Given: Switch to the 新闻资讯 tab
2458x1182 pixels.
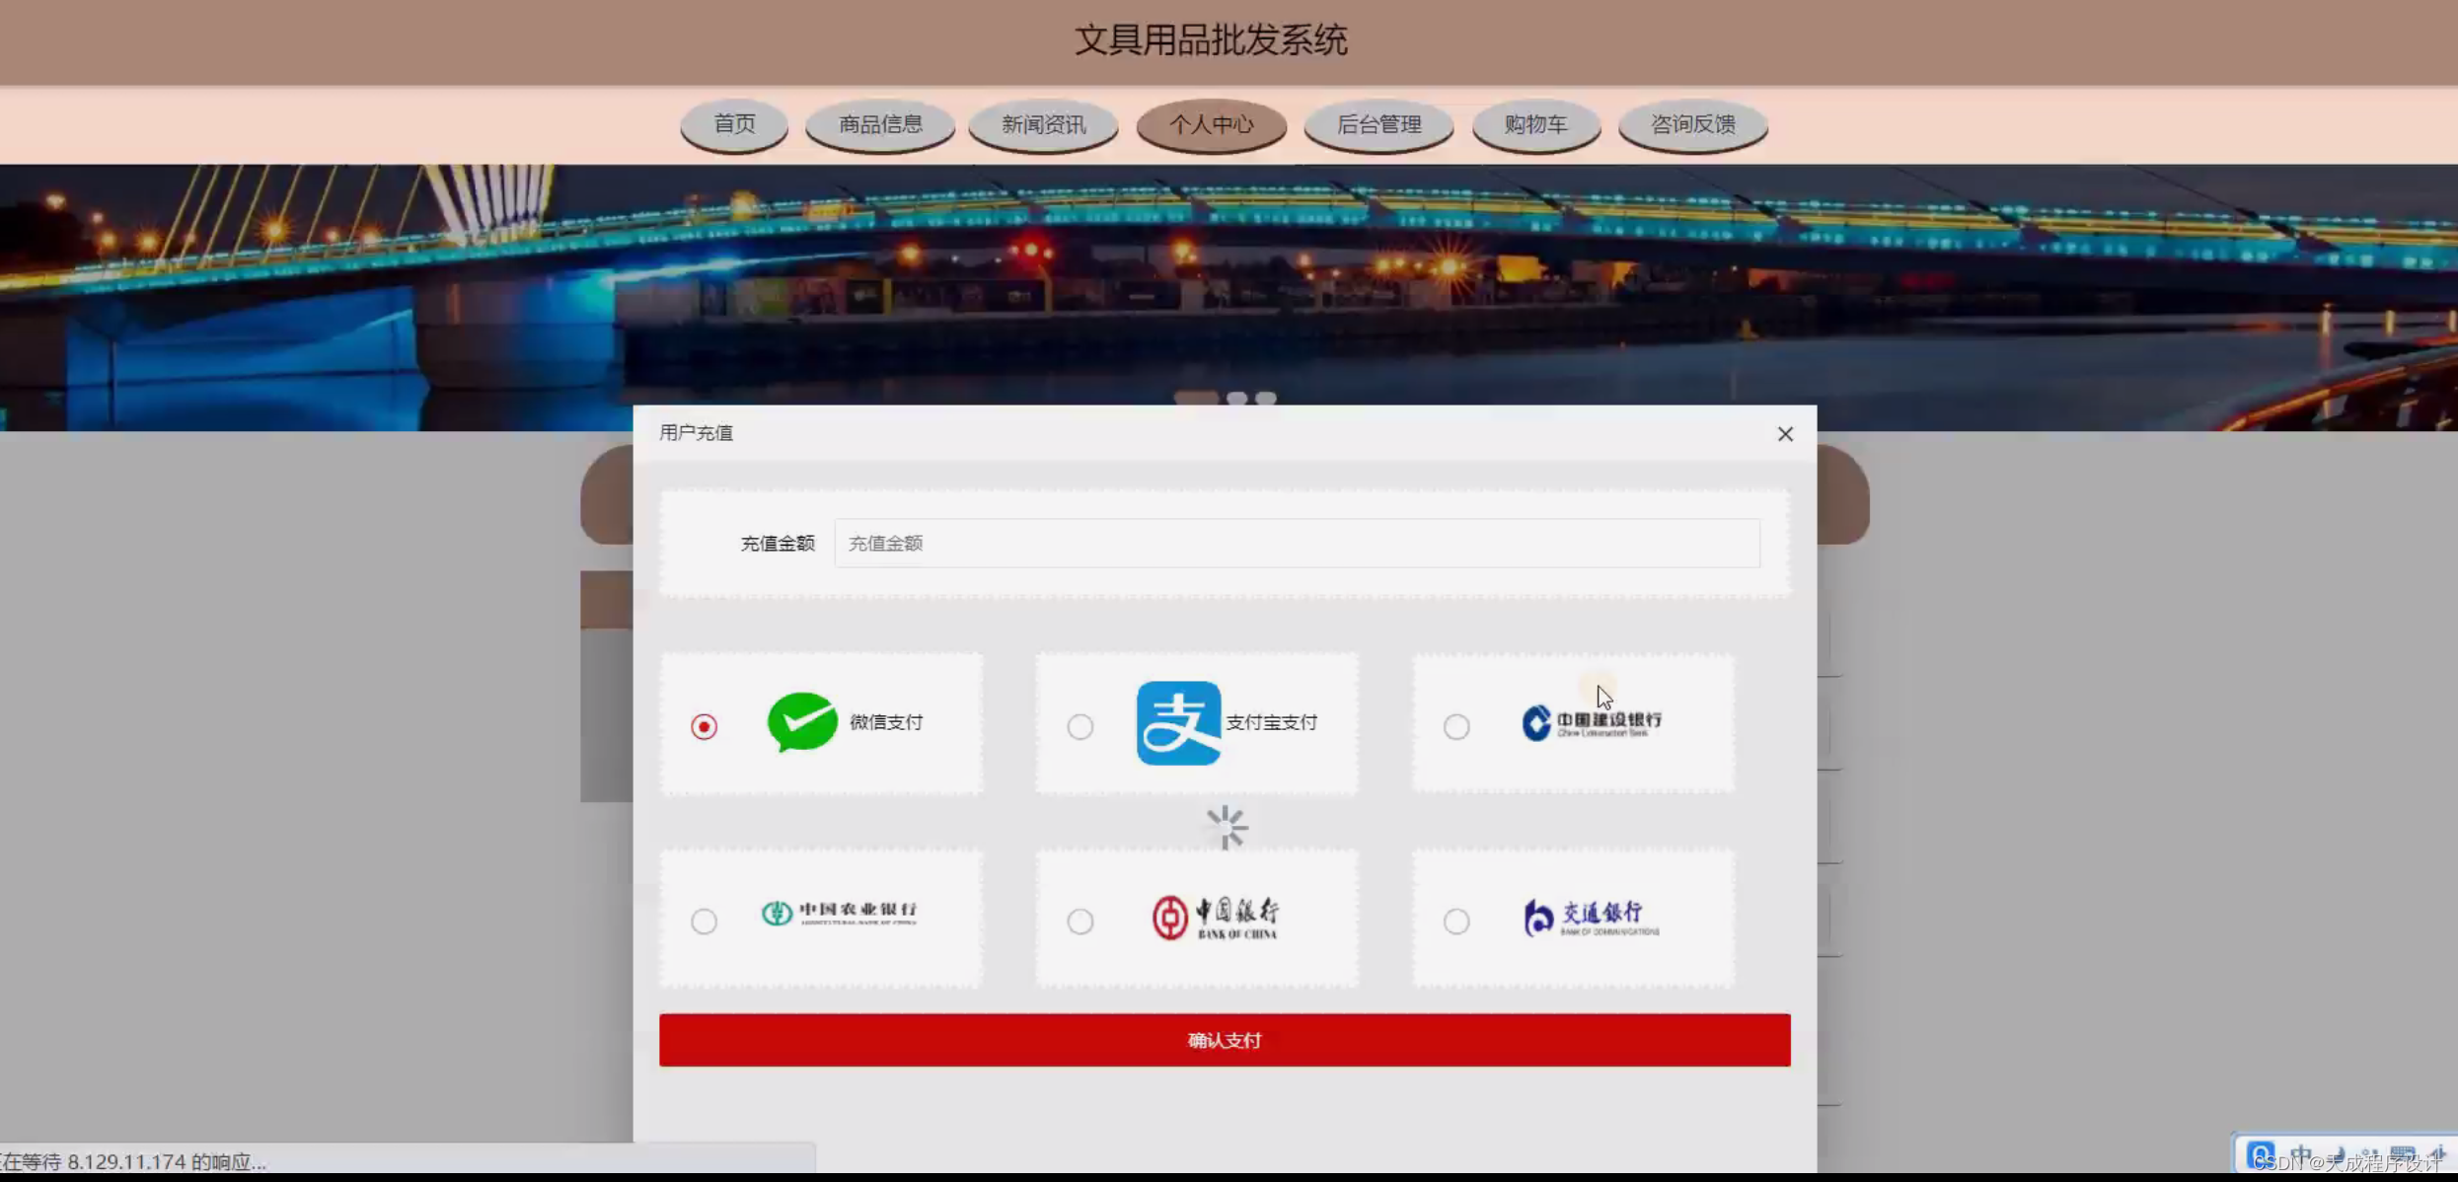Looking at the screenshot, I should 1043,124.
